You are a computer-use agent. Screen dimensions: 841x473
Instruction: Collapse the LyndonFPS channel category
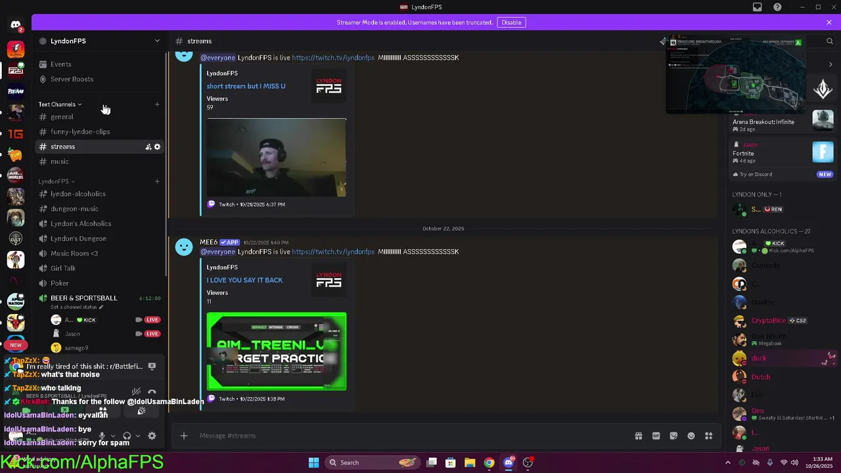coord(57,181)
